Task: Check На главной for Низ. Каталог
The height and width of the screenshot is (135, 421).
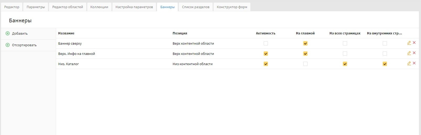Action: point(305,64)
